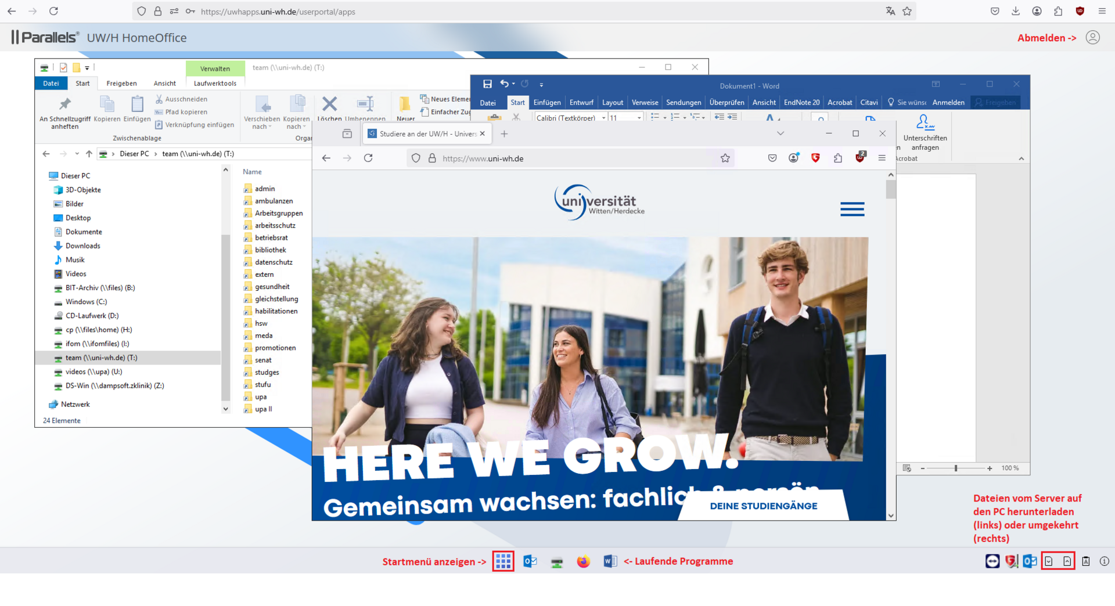The width and height of the screenshot is (1115, 606).
Task: Click the G DATA security tray icon
Action: [x=1012, y=561]
